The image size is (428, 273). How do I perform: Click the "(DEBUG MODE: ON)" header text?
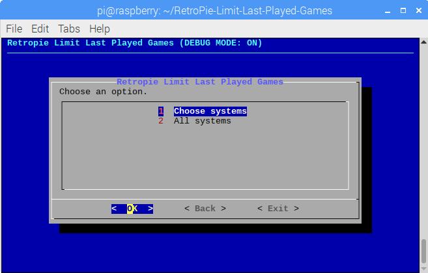point(221,43)
